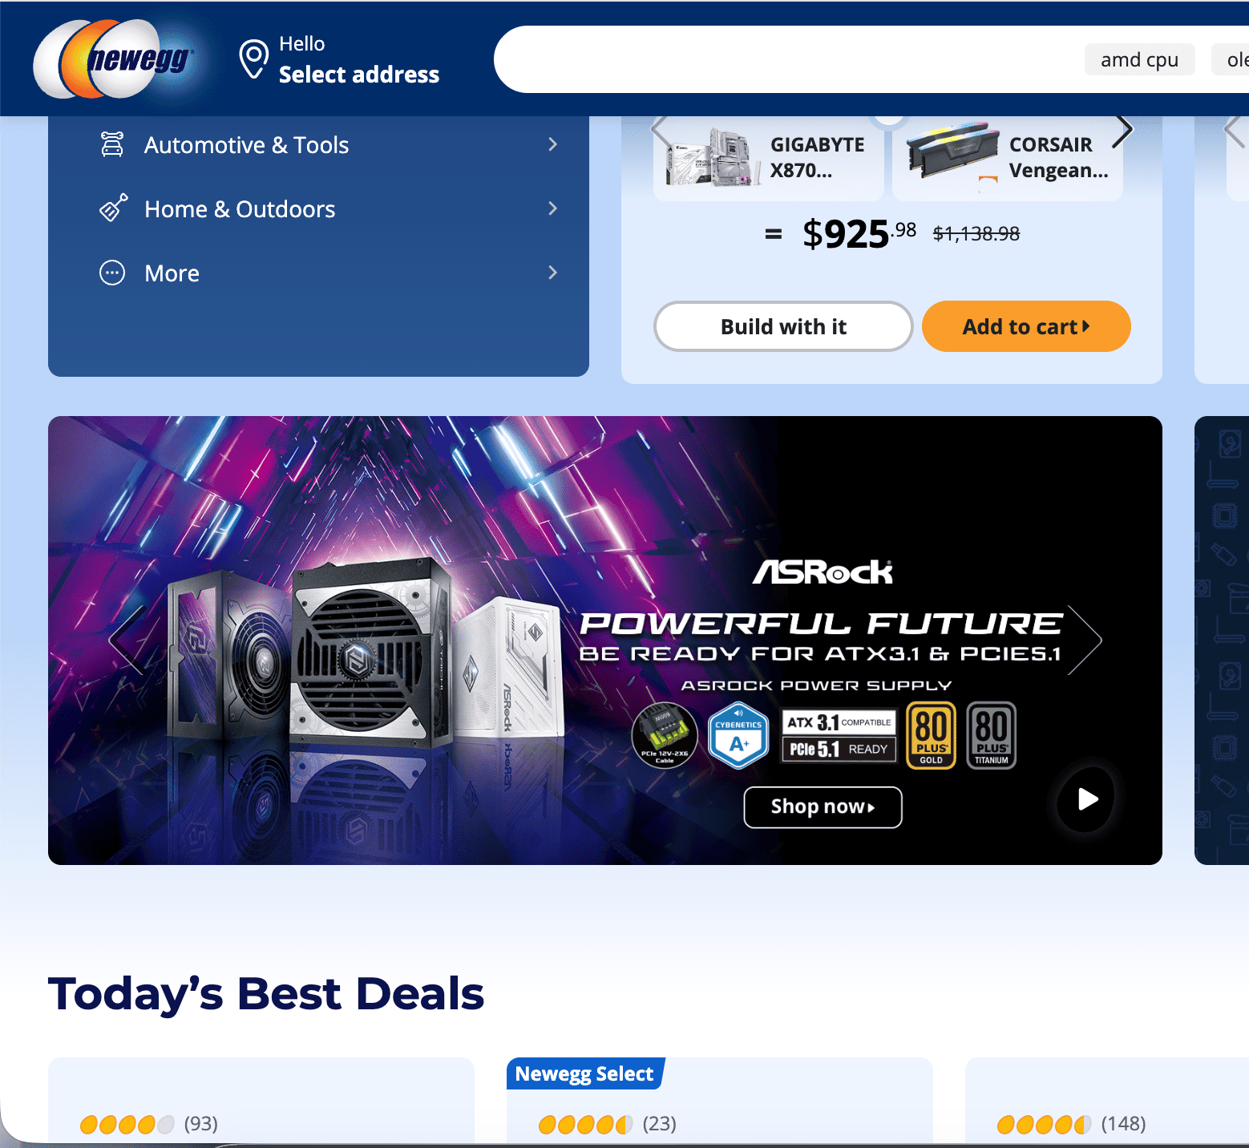1249x1148 pixels.
Task: Open the GIGABYTE X870 motherboard thumbnail
Action: pos(768,157)
